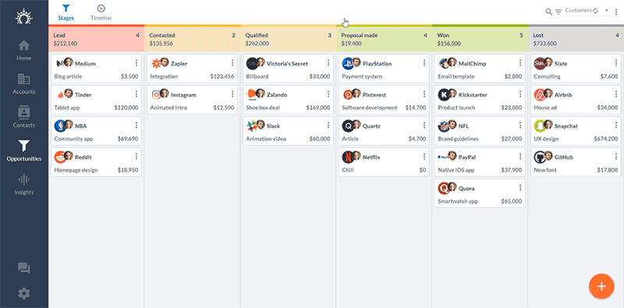Open the Tinder company logo avatar
The image size is (624, 308).
click(x=60, y=94)
